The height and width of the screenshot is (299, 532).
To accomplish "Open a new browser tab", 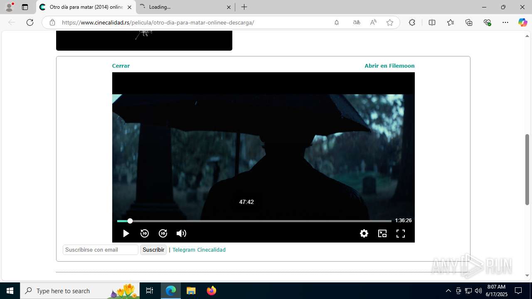I will pyautogui.click(x=244, y=7).
